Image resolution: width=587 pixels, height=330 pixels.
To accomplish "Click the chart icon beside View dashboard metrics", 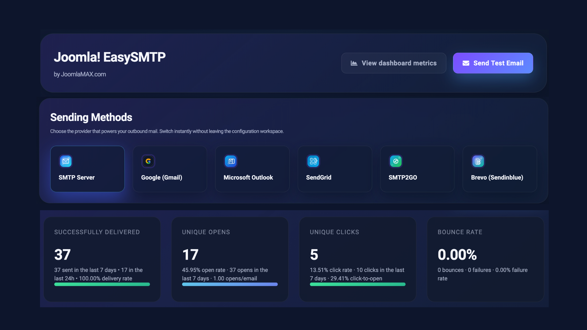I will (354, 63).
